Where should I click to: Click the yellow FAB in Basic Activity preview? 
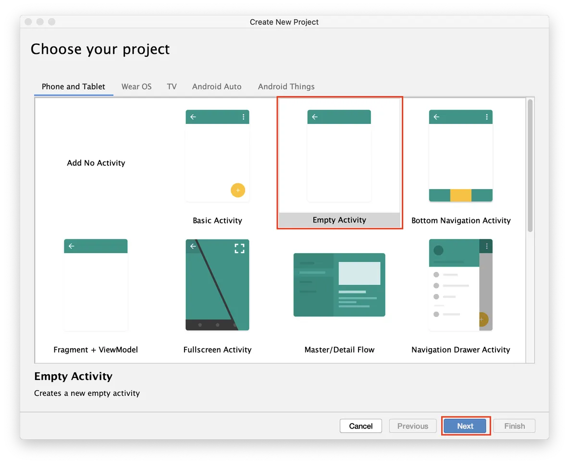(238, 190)
